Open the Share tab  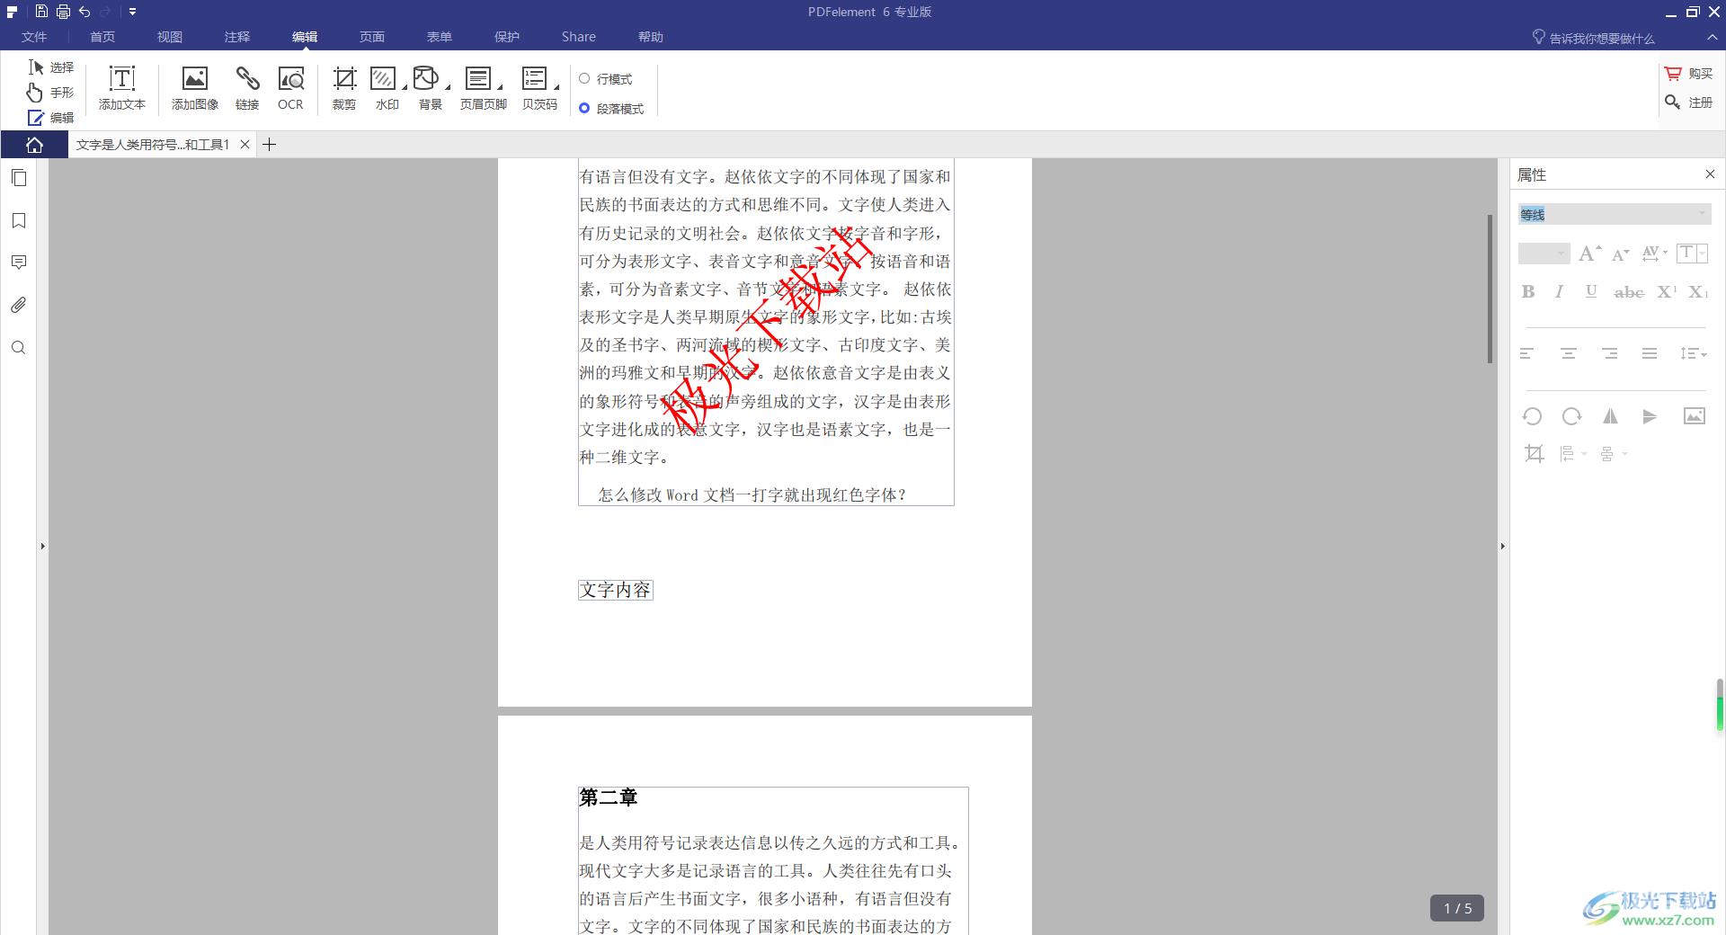click(579, 37)
